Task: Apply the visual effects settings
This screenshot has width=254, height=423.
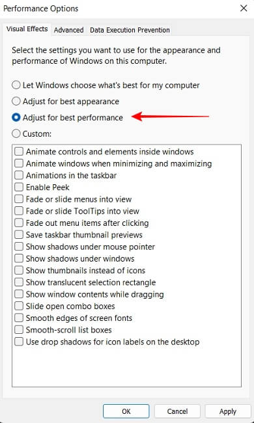Action: coord(228,411)
